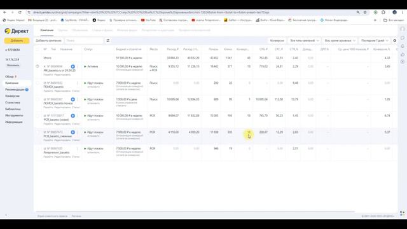This screenshot has width=407, height=229.
Task: Open the chat bubble icon in right sidebar
Action: [403, 38]
